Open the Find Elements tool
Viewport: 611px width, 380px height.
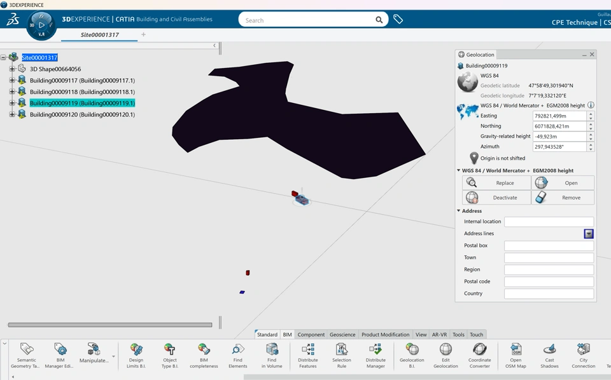(x=237, y=355)
